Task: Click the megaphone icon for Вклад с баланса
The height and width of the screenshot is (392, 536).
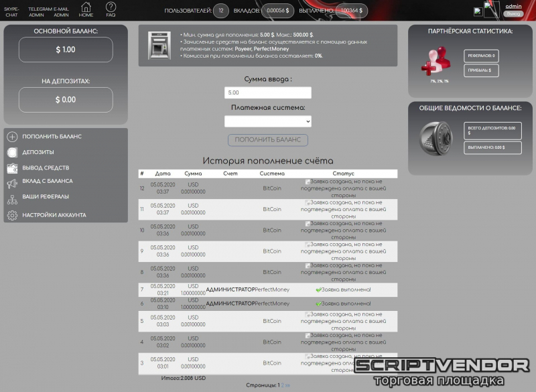Action: tap(12, 182)
